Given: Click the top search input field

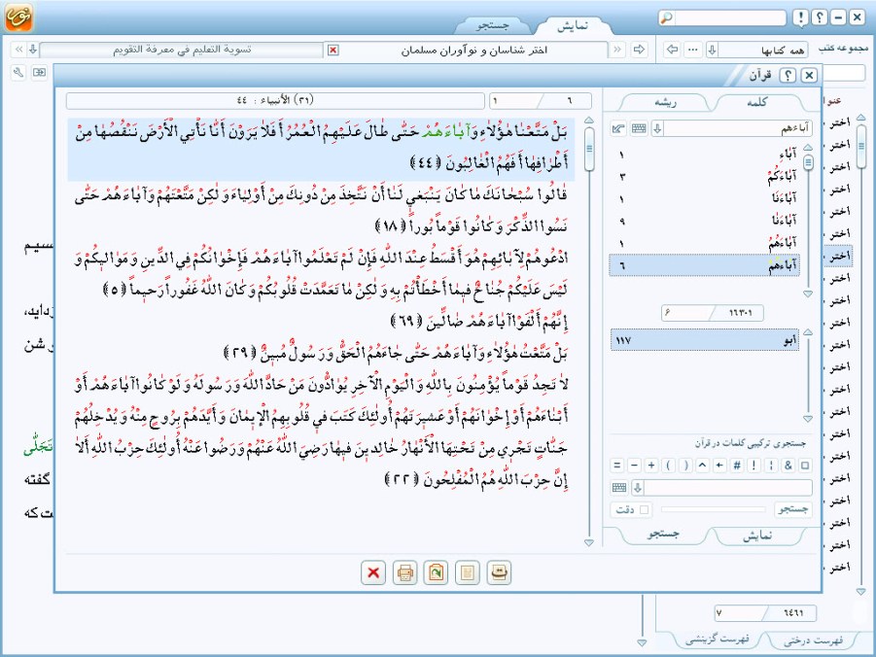Looking at the screenshot, I should pos(731,17).
